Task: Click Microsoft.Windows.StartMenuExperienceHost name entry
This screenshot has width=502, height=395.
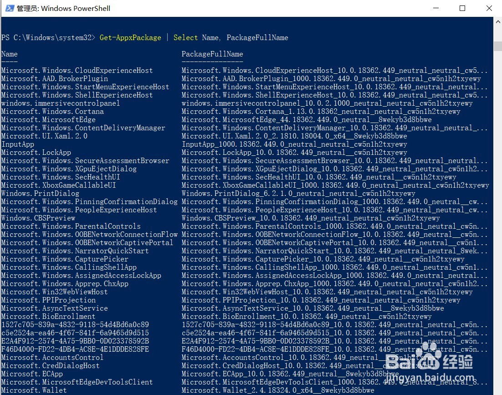Action: click(85, 87)
